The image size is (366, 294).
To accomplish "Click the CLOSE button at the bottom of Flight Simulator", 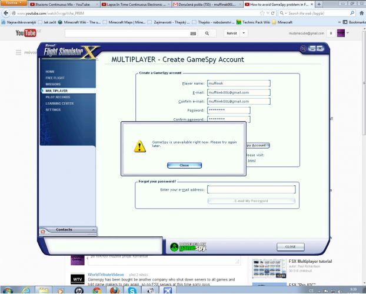I will coord(290,246).
